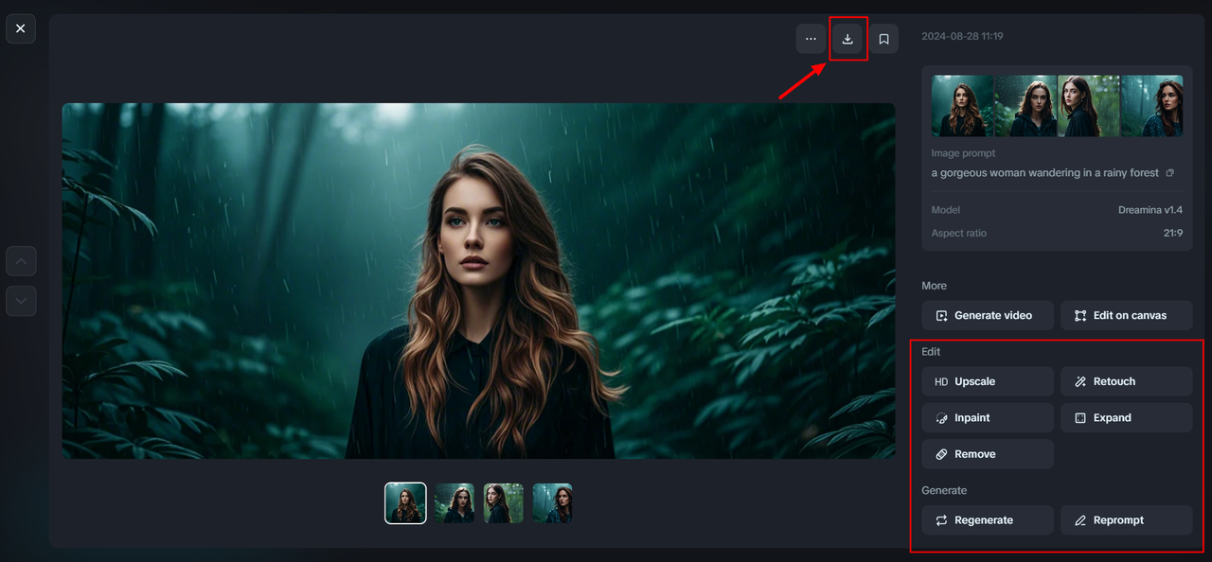Click the download icon at the top
Image resolution: width=1212 pixels, height=562 pixels.
point(847,39)
